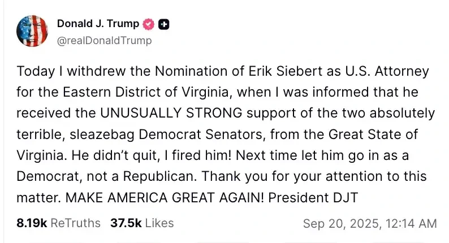Click the ReTruths label

pyautogui.click(x=75, y=223)
